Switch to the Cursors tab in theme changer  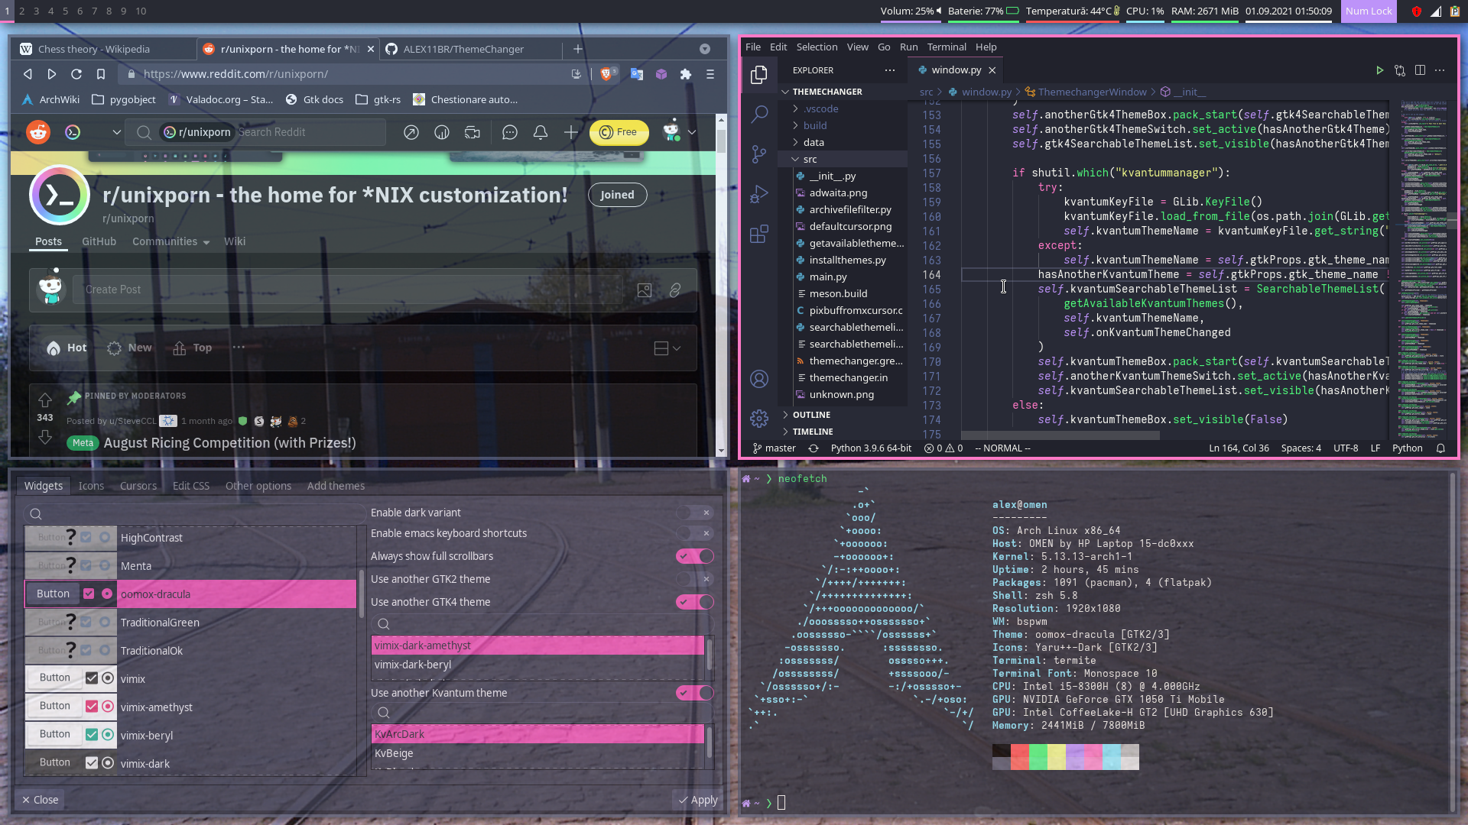click(x=138, y=484)
